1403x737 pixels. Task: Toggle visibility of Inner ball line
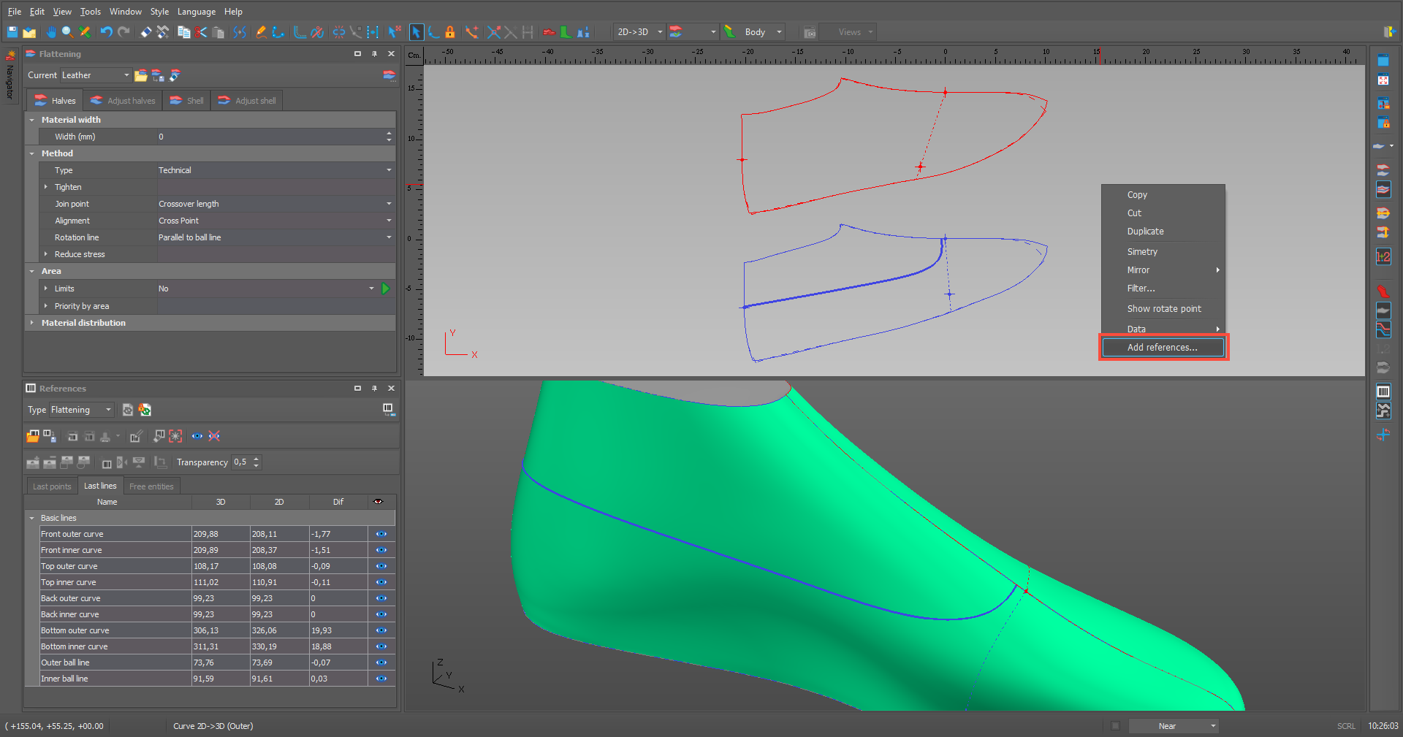coord(381,679)
